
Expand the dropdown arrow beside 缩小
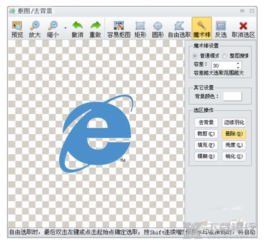coord(66,28)
